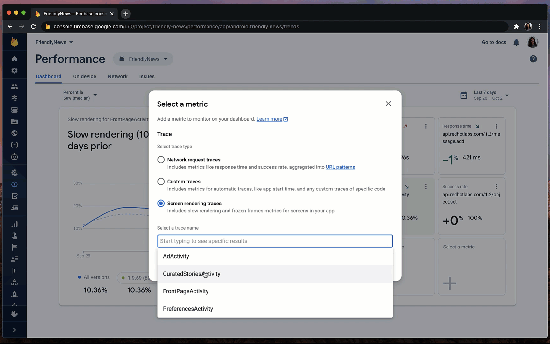Click the browser extensions puzzle icon

516,26
